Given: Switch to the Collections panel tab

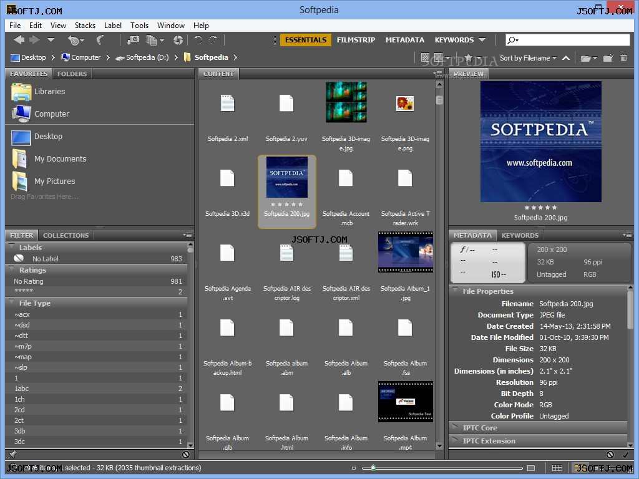Looking at the screenshot, I should coord(66,235).
